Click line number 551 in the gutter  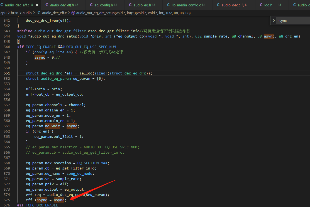coord(7,73)
